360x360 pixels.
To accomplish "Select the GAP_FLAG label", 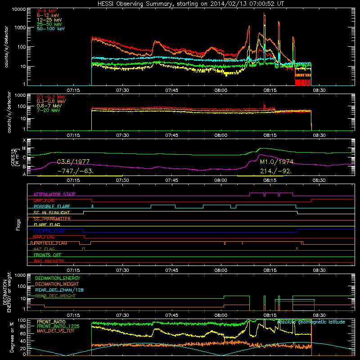I will pos(44,200).
